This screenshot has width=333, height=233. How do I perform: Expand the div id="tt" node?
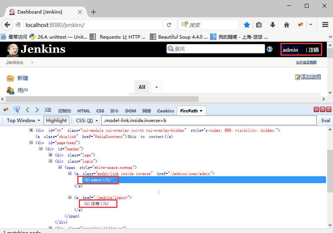[31, 130]
